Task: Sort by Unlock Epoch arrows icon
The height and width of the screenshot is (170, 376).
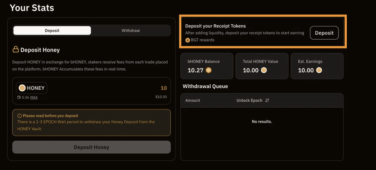Action: pos(267,101)
